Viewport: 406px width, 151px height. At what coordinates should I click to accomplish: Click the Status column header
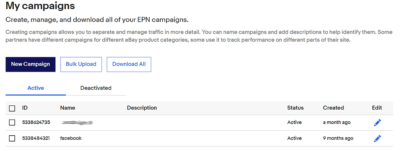pos(295,108)
